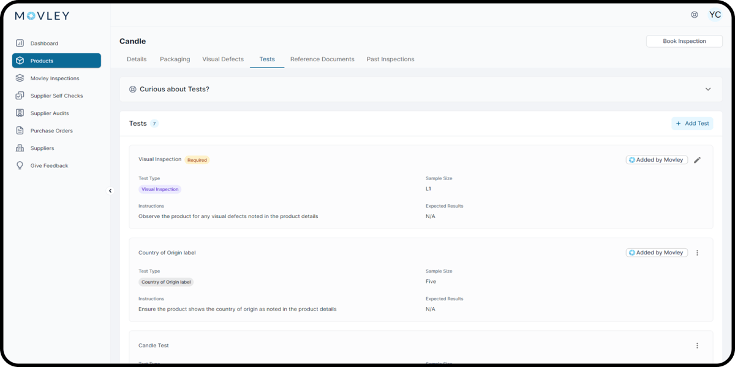Open Candle Test three-dot menu
This screenshot has width=735, height=367.
(x=697, y=346)
